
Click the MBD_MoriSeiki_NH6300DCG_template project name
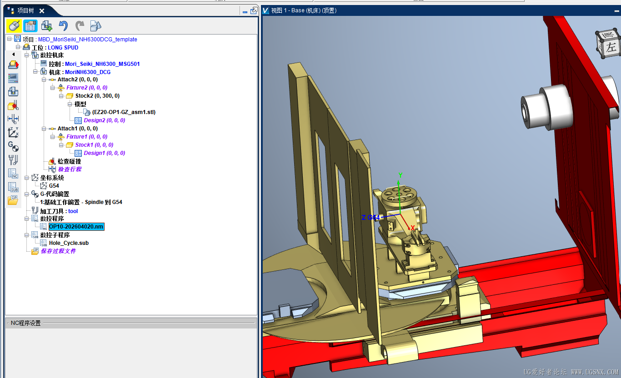pyautogui.click(x=88, y=40)
